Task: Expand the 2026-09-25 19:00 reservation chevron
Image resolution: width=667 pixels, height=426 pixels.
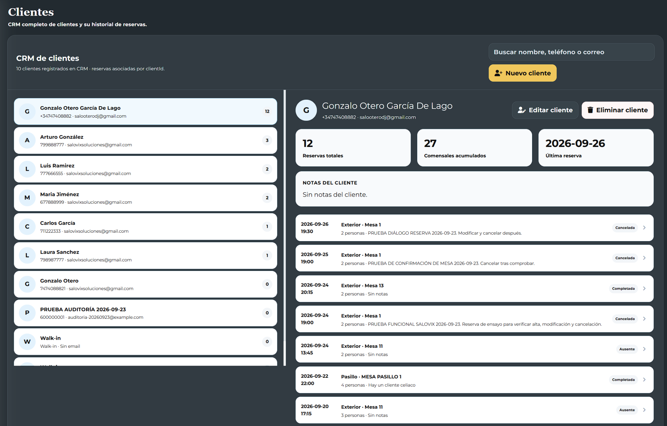Action: pyautogui.click(x=644, y=258)
